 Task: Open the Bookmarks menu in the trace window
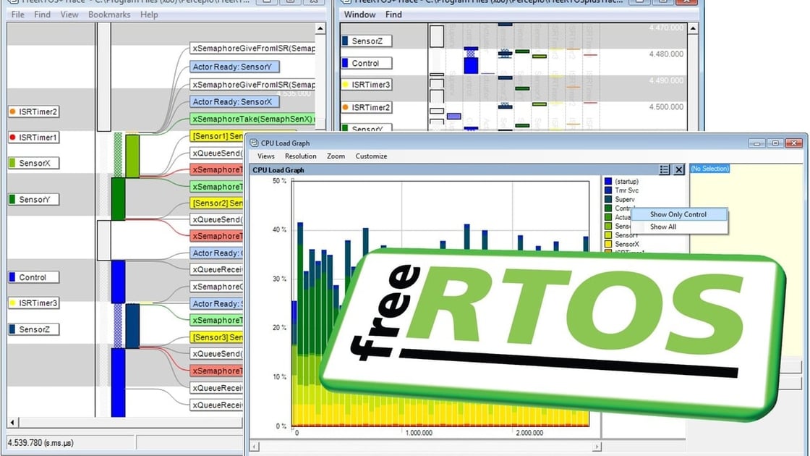pyautogui.click(x=108, y=14)
